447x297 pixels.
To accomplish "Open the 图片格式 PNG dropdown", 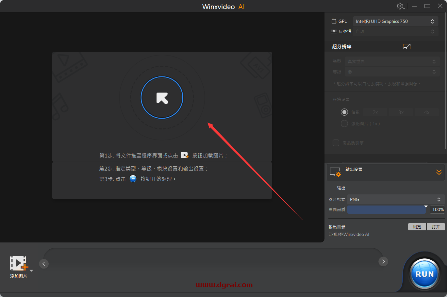I will 396,199.
